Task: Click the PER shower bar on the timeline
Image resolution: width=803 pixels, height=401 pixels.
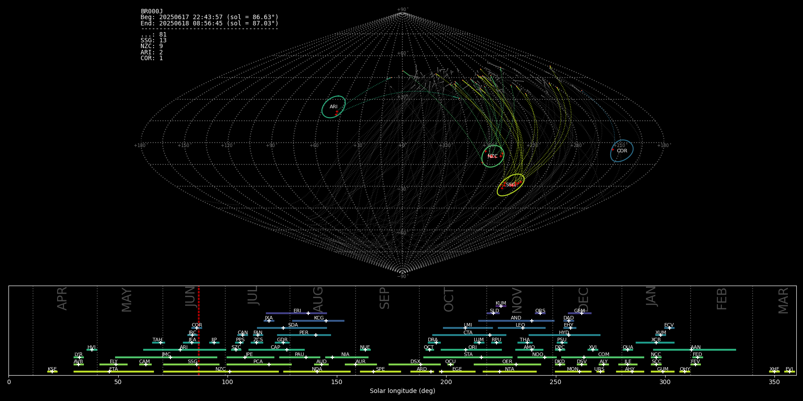Action: [304, 335]
